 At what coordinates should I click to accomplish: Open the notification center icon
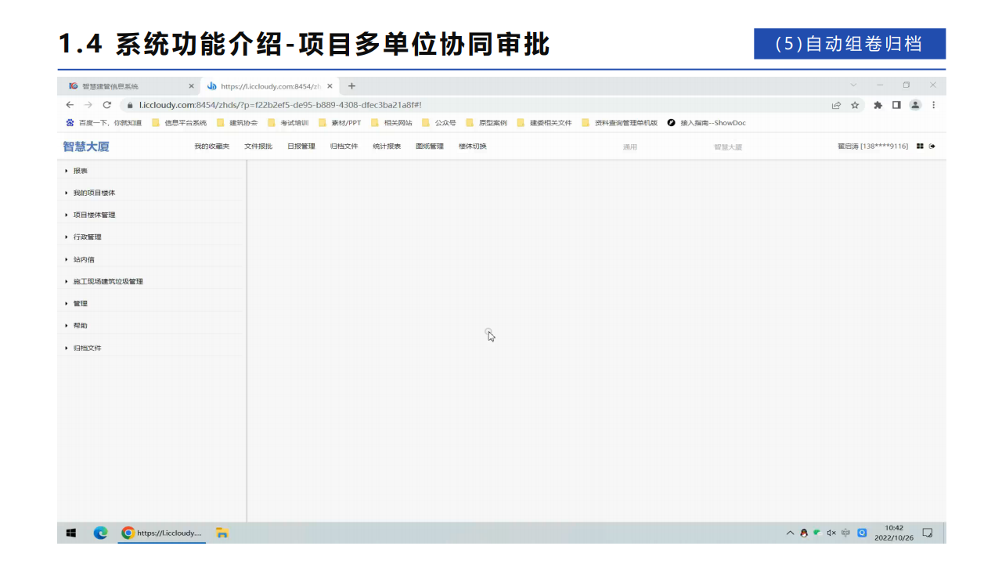928,533
